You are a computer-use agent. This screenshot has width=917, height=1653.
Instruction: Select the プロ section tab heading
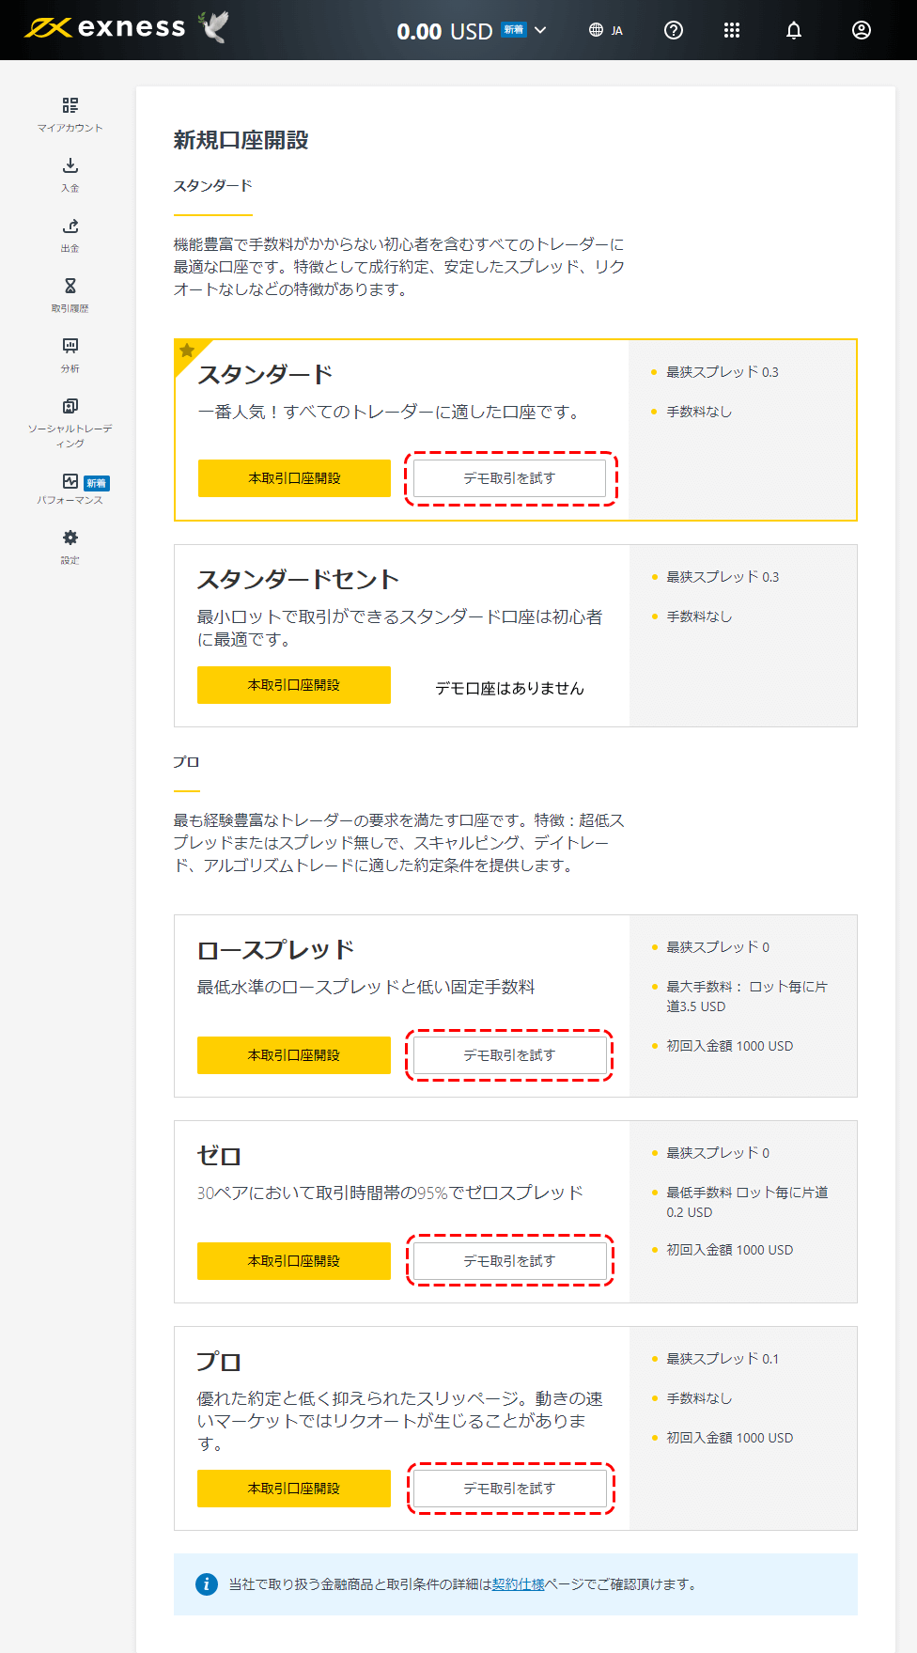pyautogui.click(x=186, y=762)
